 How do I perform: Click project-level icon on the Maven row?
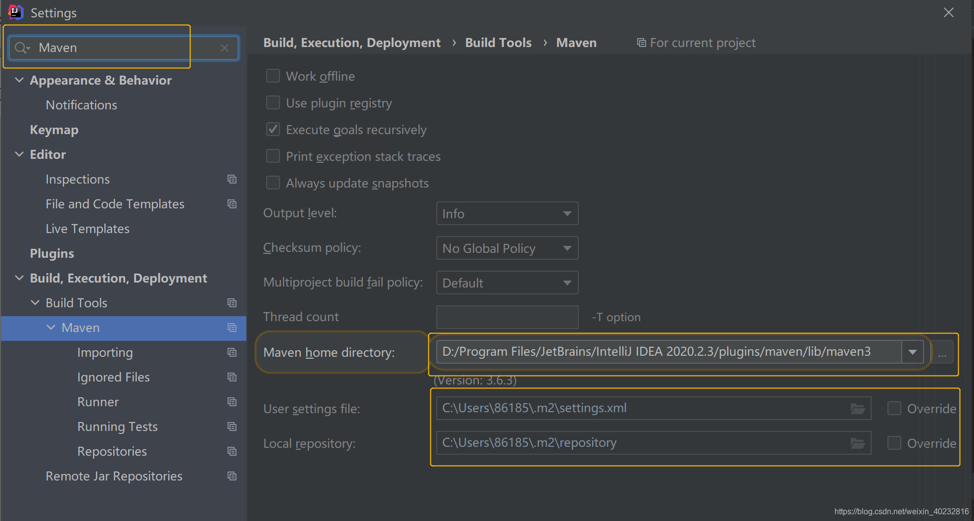[232, 328]
